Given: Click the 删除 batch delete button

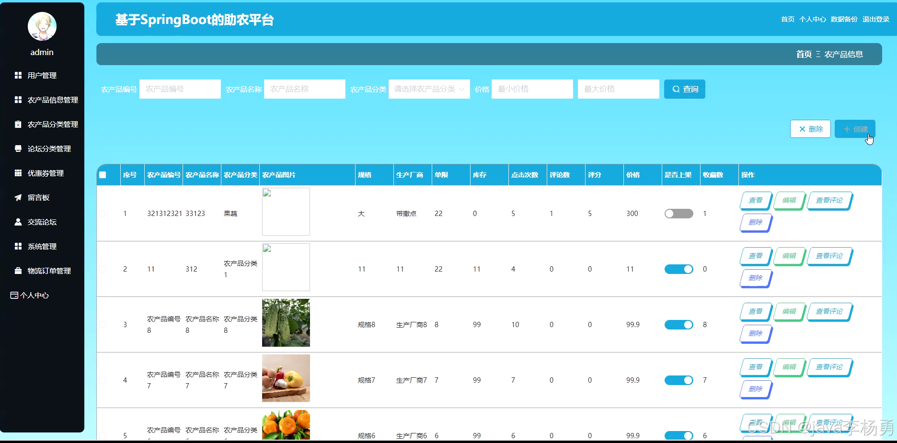Looking at the screenshot, I should [810, 129].
